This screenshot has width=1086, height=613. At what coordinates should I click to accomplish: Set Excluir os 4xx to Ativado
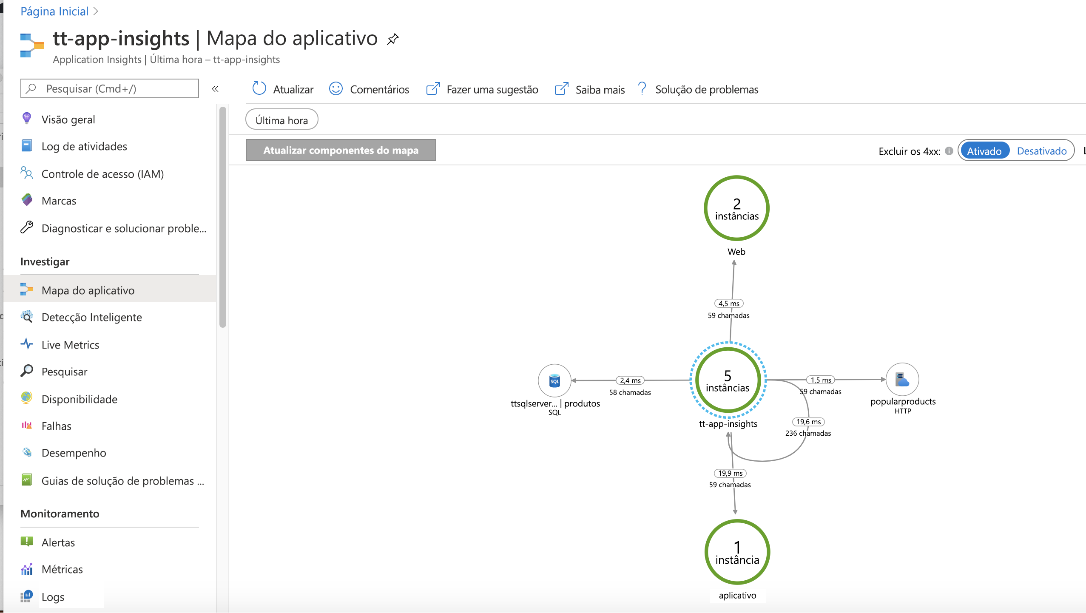click(x=984, y=151)
